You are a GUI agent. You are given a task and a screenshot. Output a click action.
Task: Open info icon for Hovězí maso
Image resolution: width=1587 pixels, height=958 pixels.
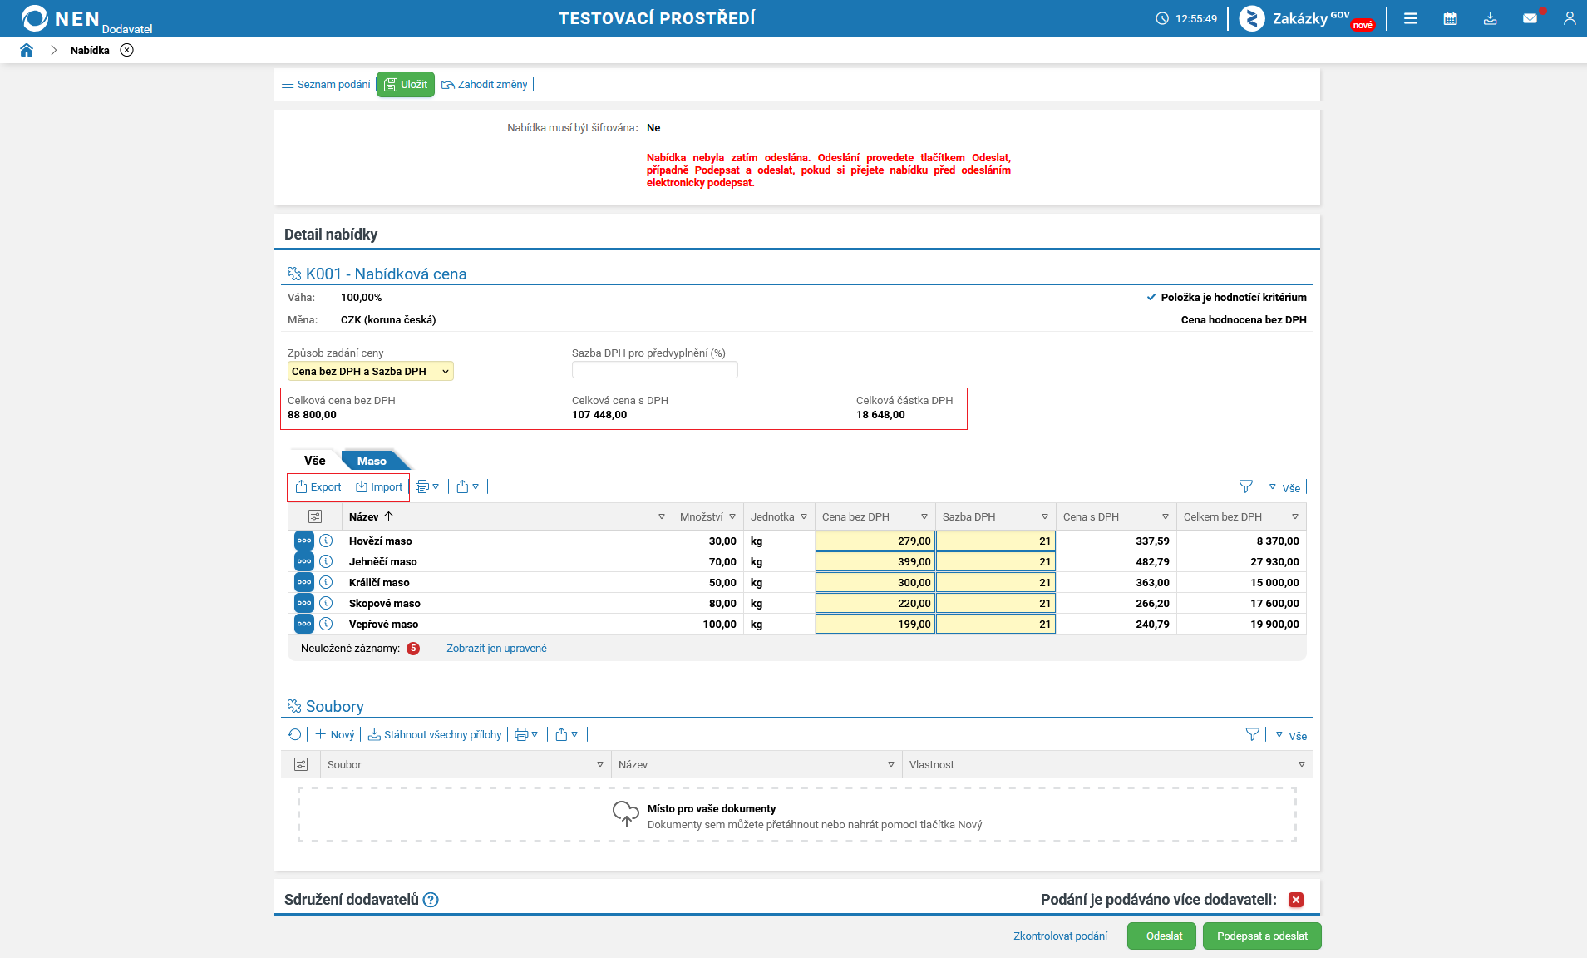coord(326,541)
